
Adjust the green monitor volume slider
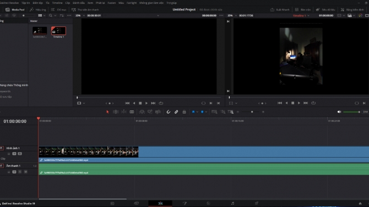(x=351, y=112)
